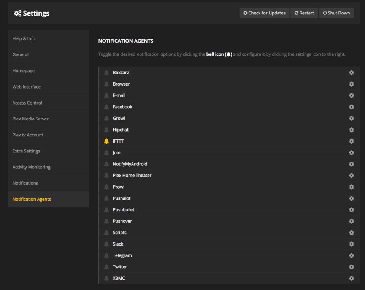Configure Telegram using its gear icon
Viewport: 365px width, 290px height.
tap(351, 255)
